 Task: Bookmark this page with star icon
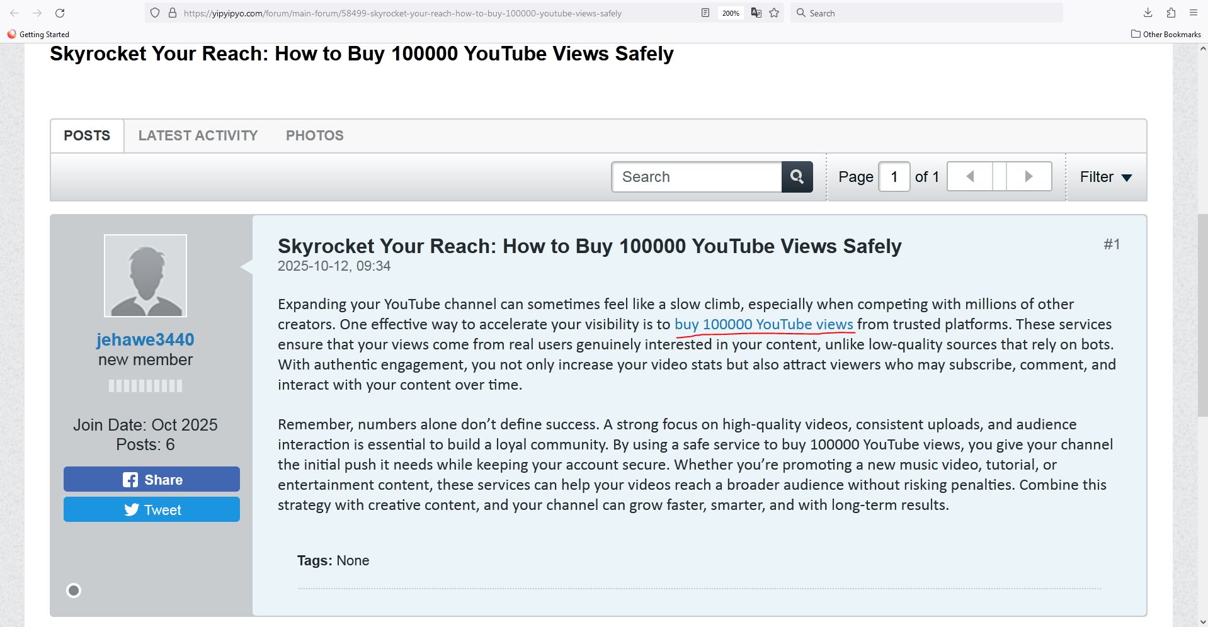tap(774, 13)
